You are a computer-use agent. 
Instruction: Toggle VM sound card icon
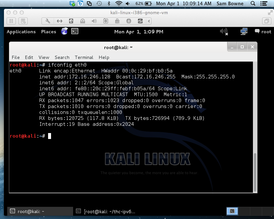[x=94, y=21]
